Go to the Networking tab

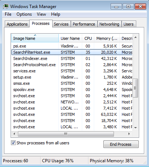(x=109, y=24)
